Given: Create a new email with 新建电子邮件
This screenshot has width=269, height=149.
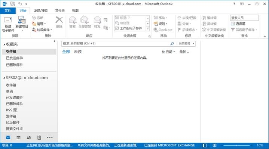Looking at the screenshot, I should pyautogui.click(x=8, y=24).
